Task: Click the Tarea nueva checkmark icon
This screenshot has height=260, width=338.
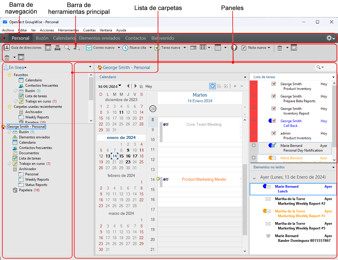Action: 157,48
